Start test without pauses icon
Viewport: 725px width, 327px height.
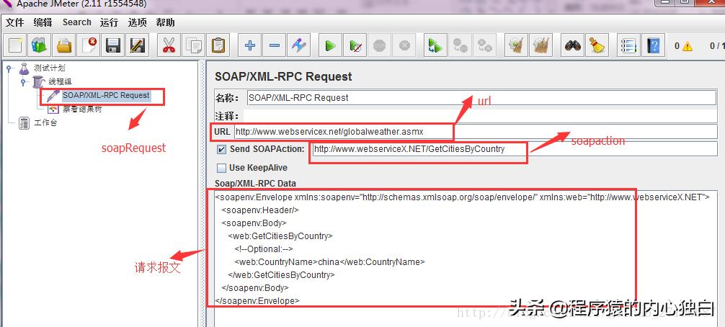355,45
